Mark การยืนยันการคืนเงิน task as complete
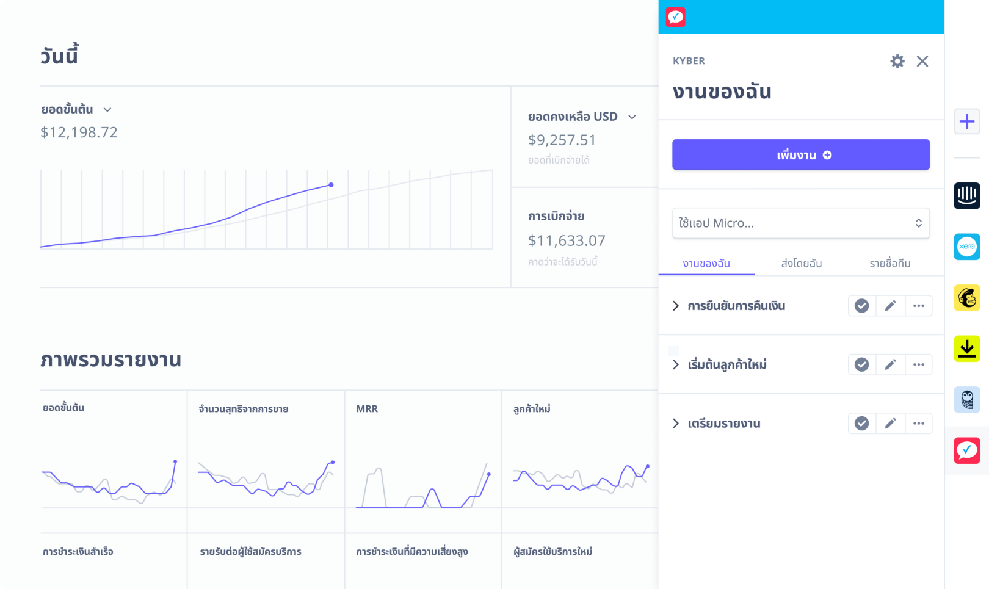989x589 pixels. click(862, 306)
